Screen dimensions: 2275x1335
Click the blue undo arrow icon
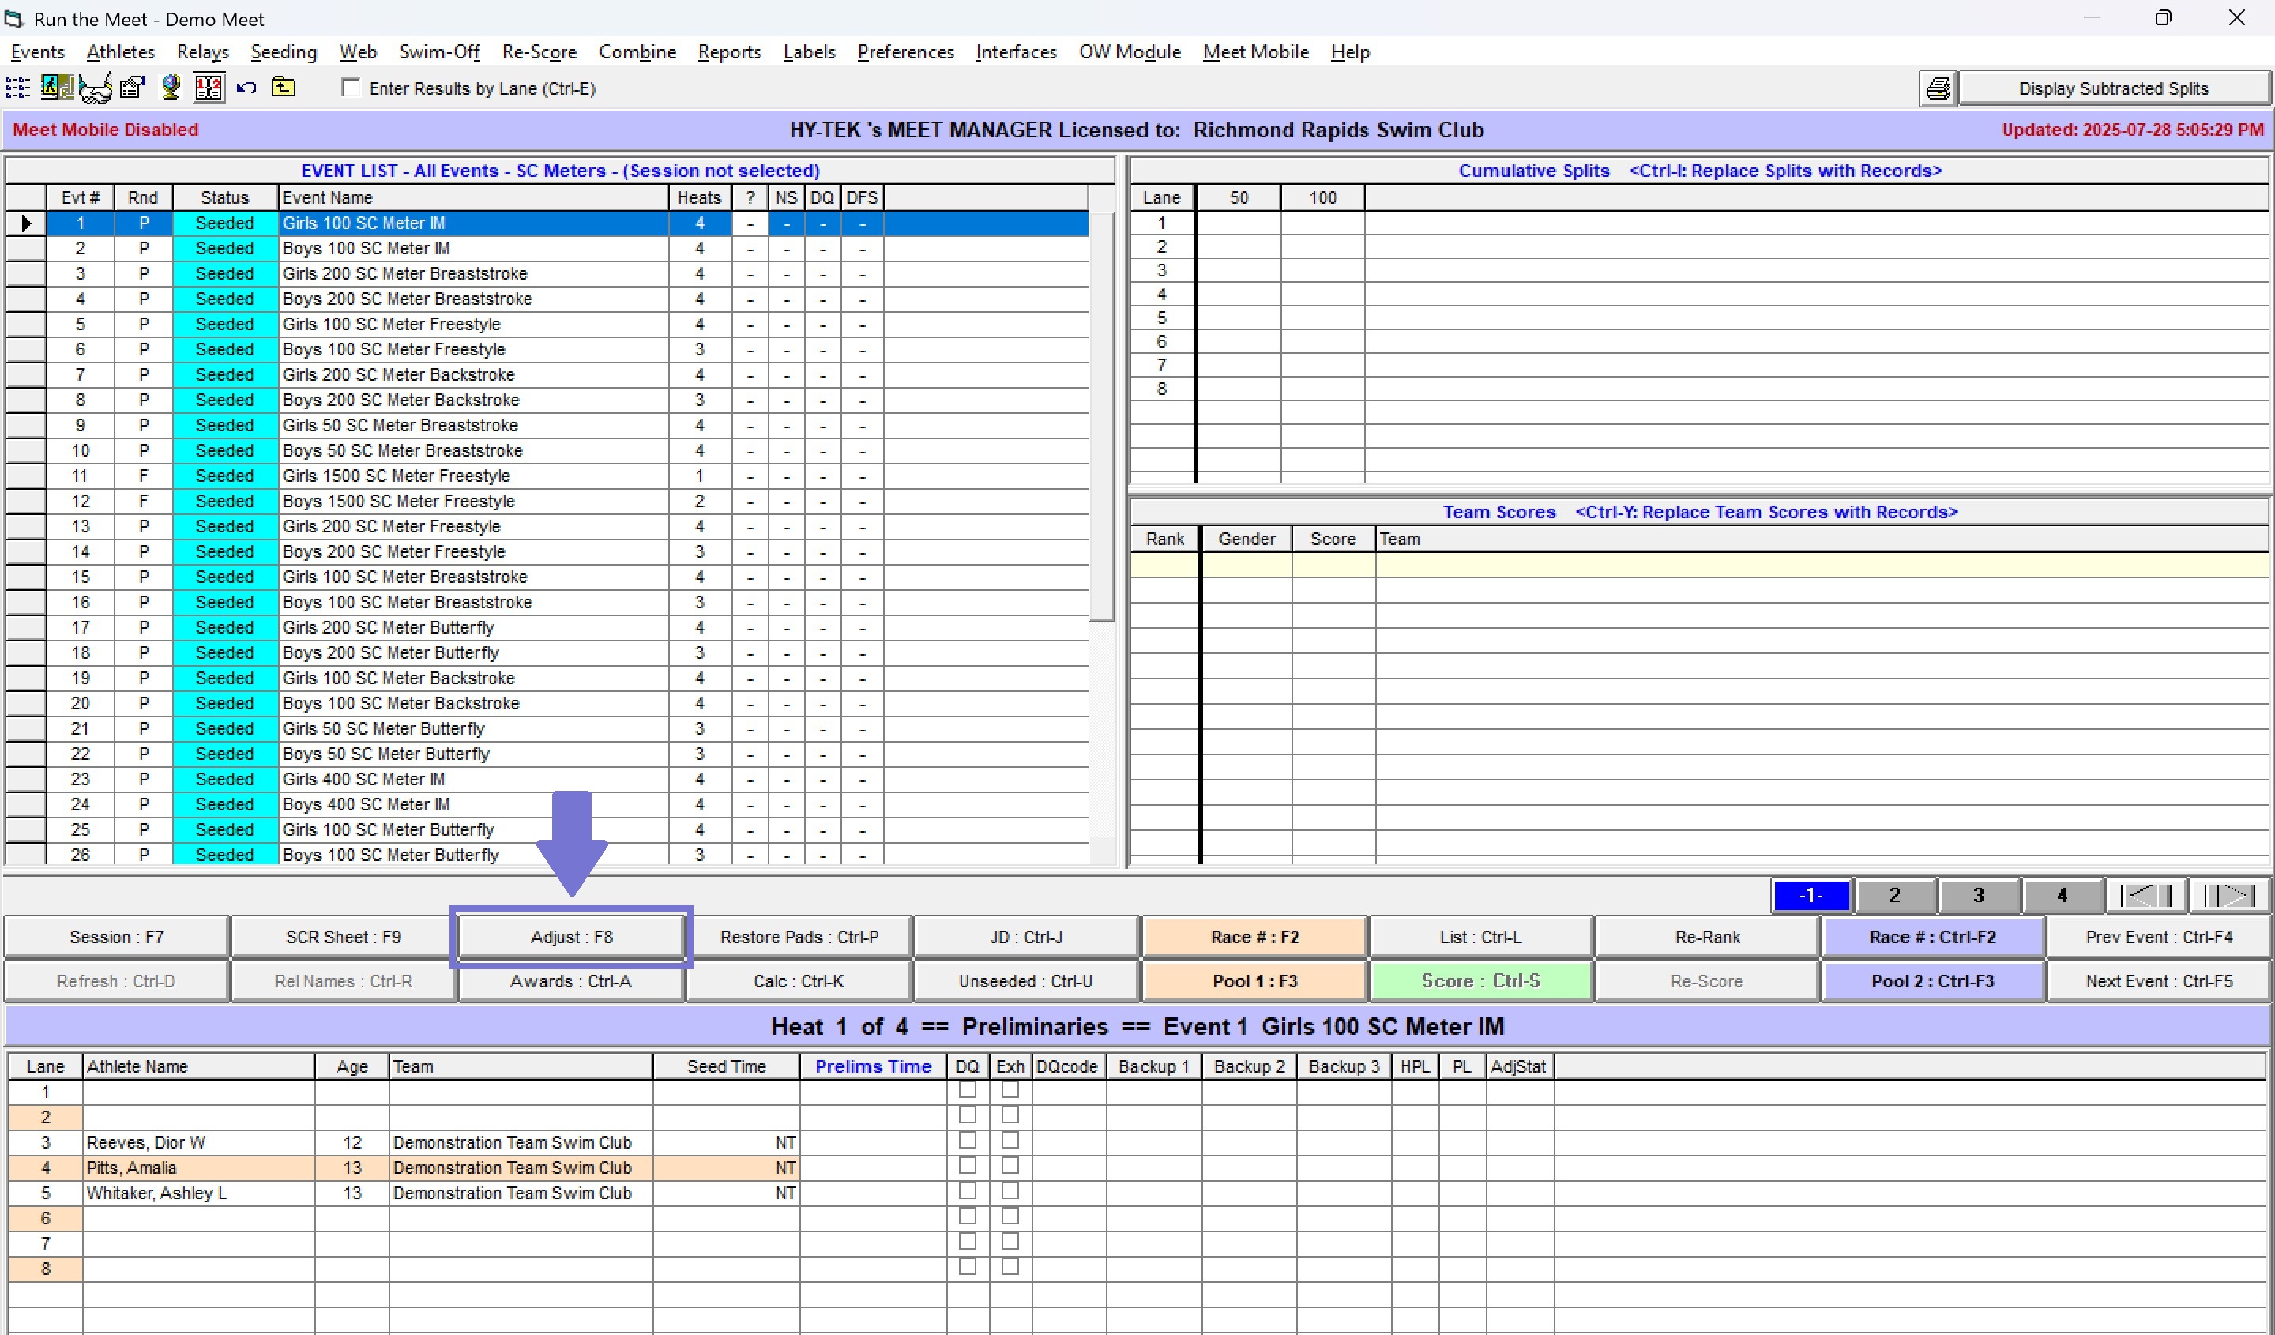pos(246,88)
